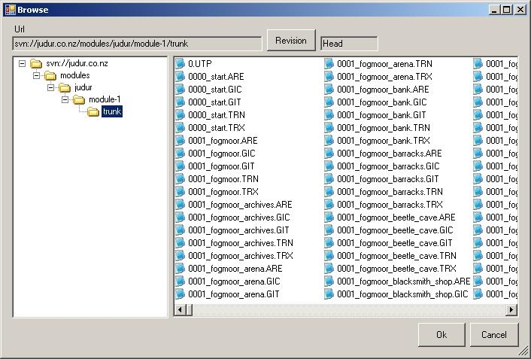531x359 pixels.
Task: Collapse the module-1 tree node
Action: 65,100
